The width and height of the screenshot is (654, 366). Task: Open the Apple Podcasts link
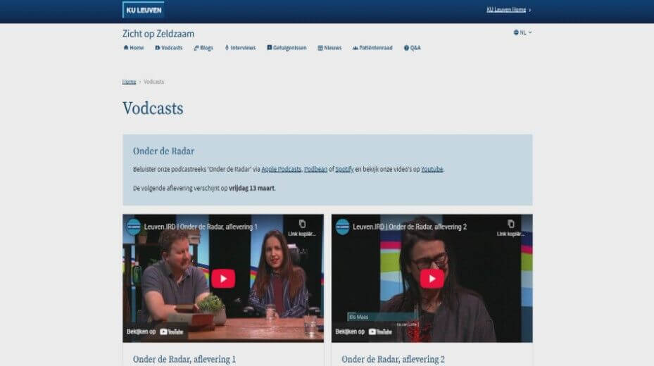(281, 169)
